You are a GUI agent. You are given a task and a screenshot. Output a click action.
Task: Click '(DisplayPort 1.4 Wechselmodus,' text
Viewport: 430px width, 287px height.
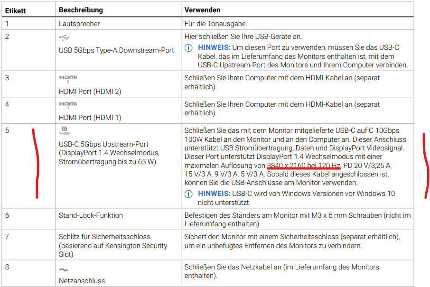[x=109, y=153]
